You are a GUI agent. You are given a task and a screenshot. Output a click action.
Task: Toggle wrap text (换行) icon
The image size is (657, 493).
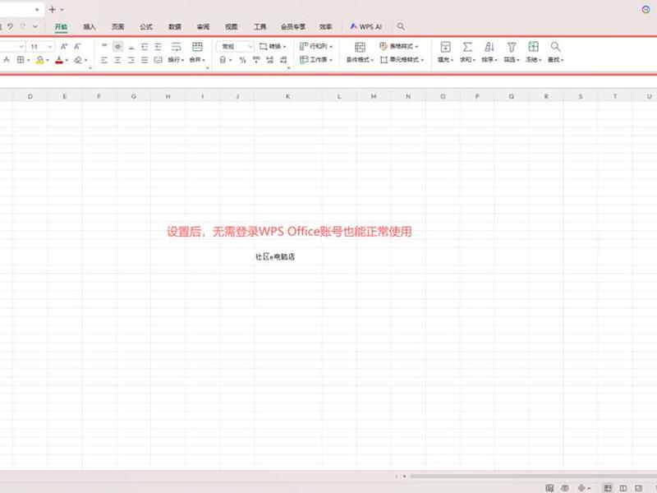coord(177,47)
